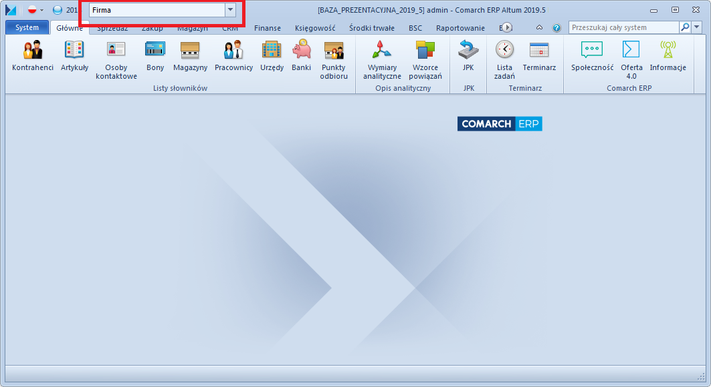Screen dimensions: 711x387
Task: Click the Opis analityczny group caption
Action: click(x=403, y=88)
